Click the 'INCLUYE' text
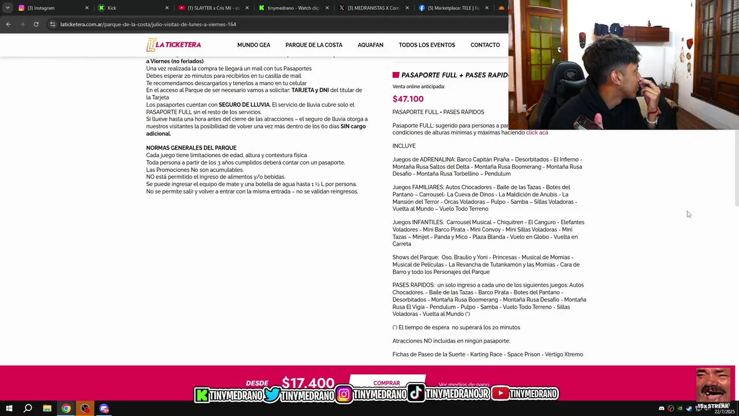This screenshot has height=416, width=739. pos(404,146)
